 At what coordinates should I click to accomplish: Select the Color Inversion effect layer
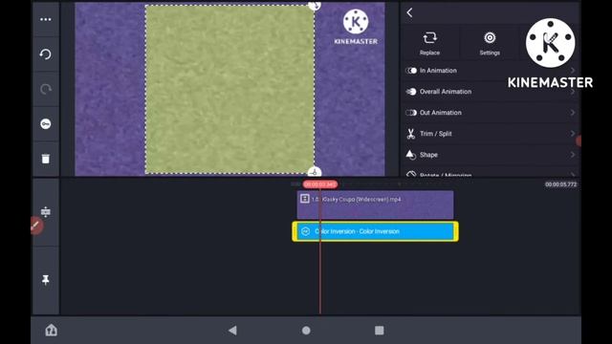(375, 231)
